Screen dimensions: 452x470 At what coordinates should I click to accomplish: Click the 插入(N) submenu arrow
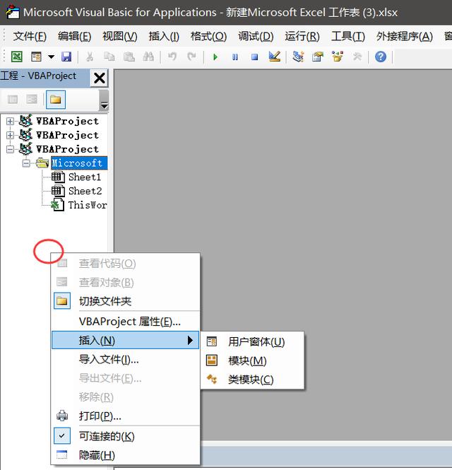coord(190,340)
